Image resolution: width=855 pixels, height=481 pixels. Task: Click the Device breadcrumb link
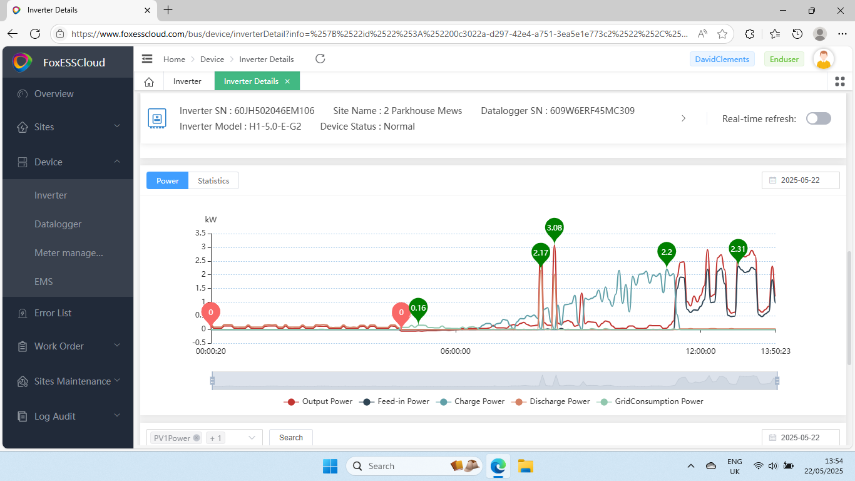(x=212, y=59)
